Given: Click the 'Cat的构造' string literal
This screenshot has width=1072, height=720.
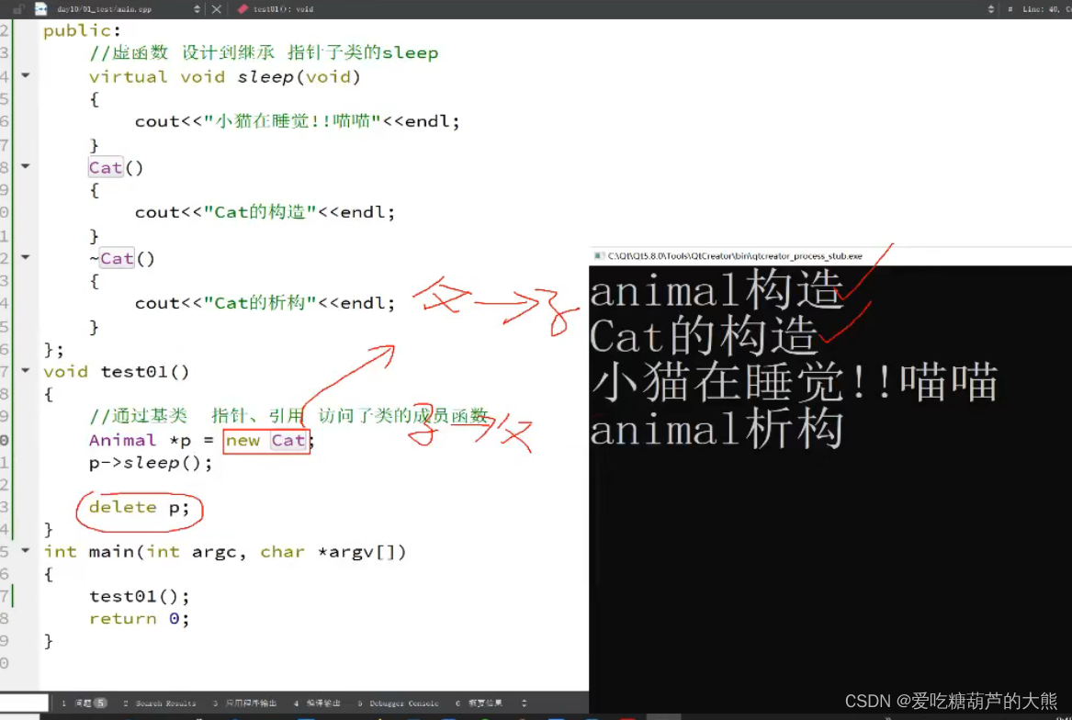Looking at the screenshot, I should 260,212.
